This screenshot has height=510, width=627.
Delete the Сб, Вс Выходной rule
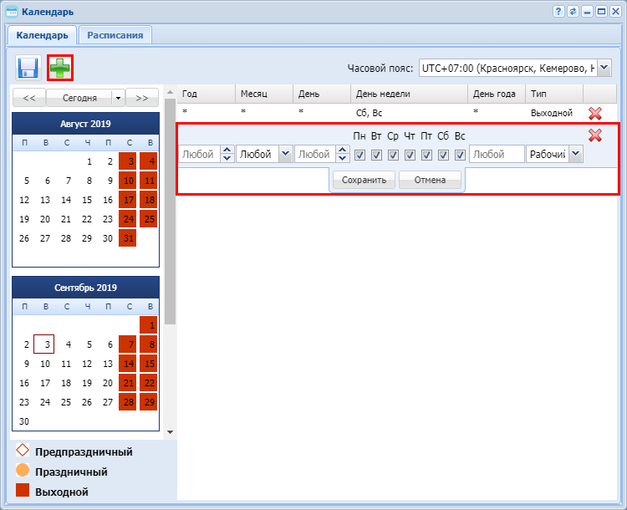tap(595, 113)
